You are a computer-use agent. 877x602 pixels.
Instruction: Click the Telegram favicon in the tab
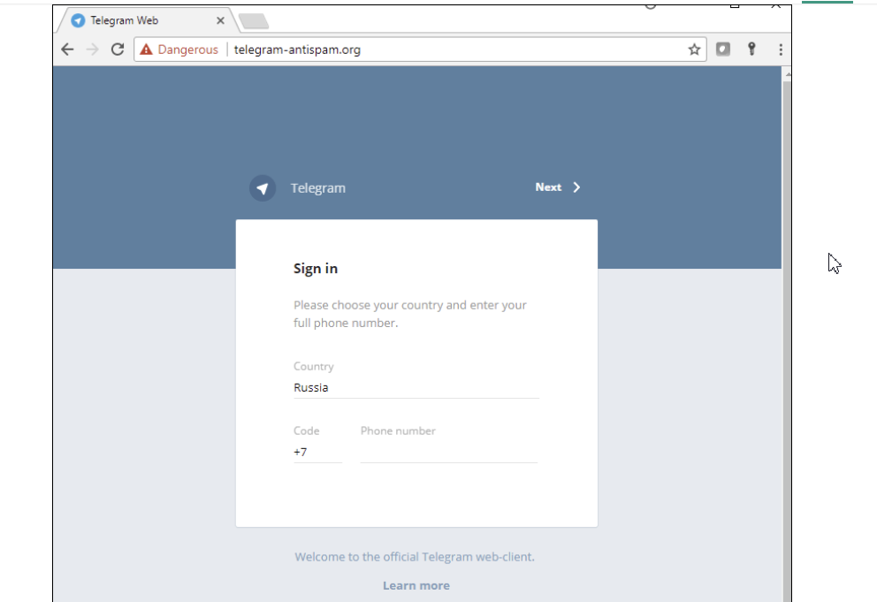(78, 20)
